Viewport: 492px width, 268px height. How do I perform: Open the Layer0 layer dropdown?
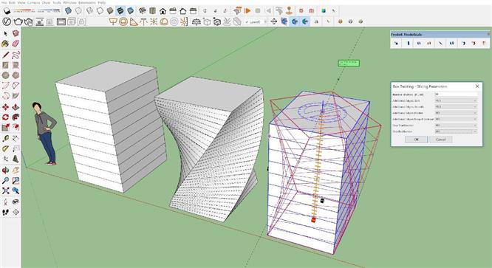pos(256,22)
